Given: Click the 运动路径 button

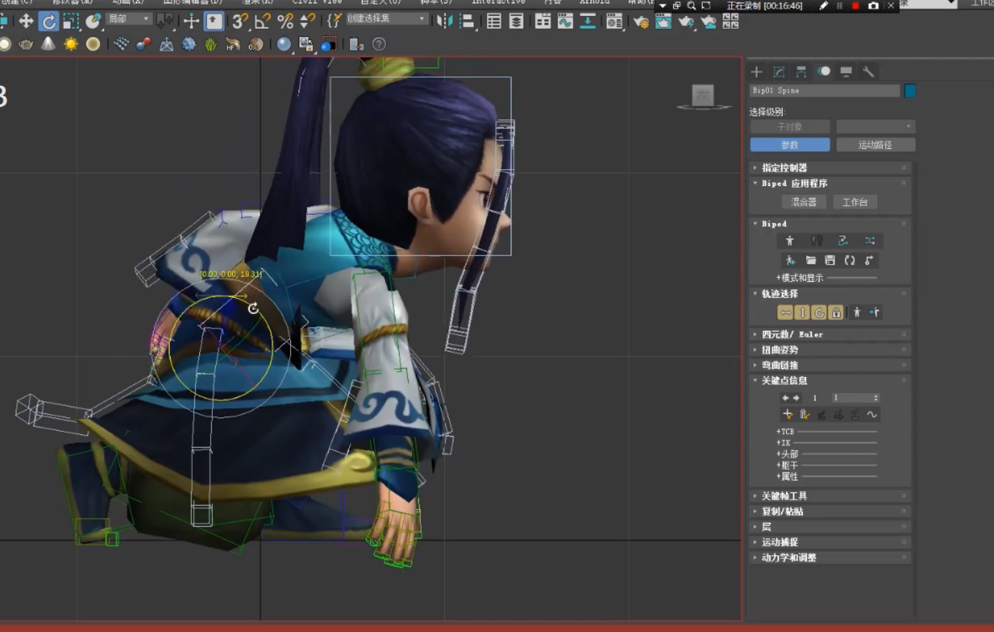Looking at the screenshot, I should [875, 145].
